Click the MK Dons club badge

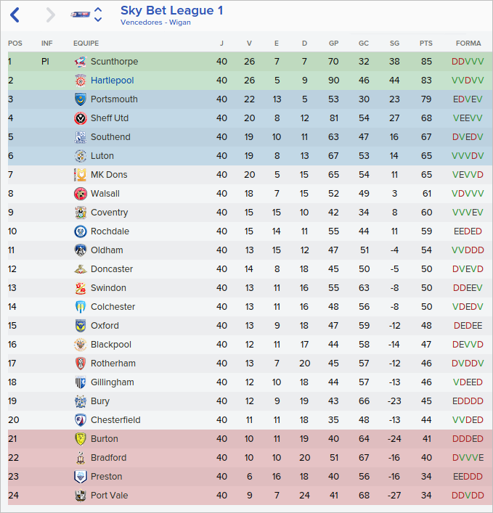coord(80,175)
